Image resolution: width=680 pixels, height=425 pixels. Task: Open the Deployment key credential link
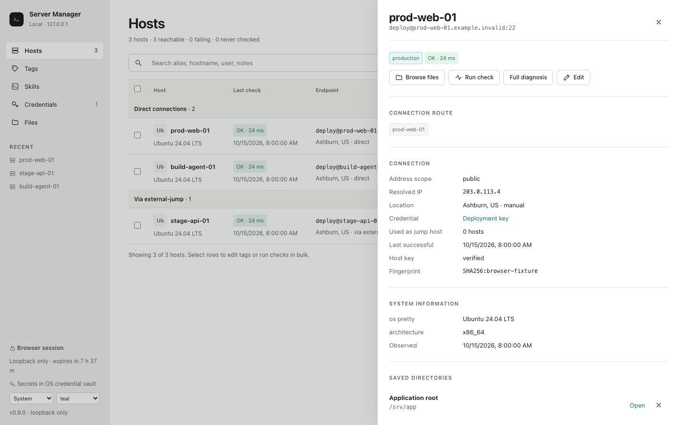(x=485, y=219)
